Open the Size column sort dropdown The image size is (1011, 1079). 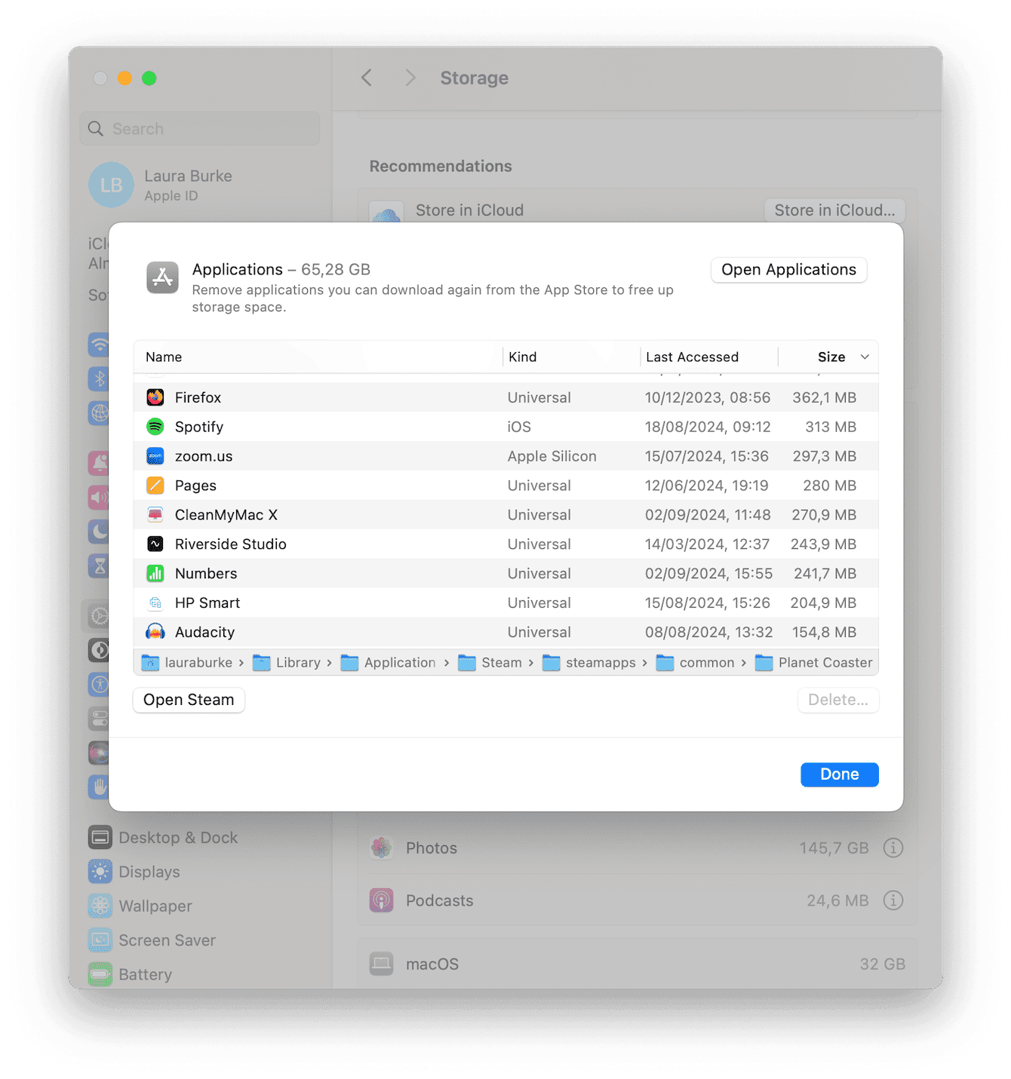click(865, 357)
